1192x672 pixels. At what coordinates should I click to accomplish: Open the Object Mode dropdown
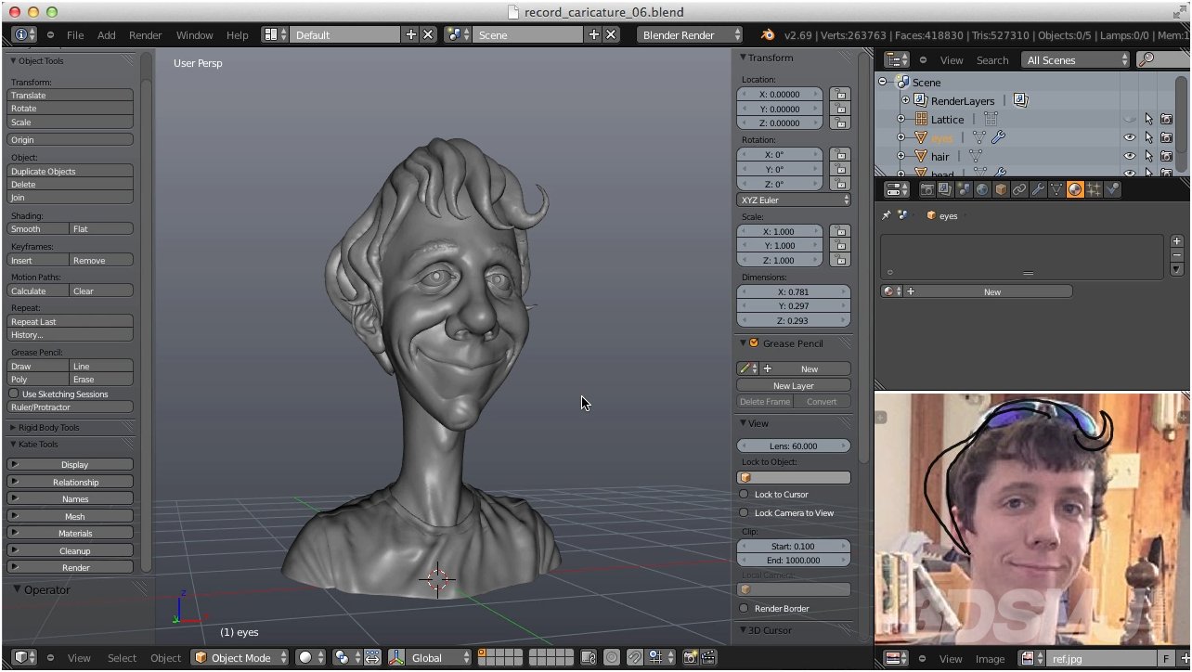pyautogui.click(x=240, y=657)
